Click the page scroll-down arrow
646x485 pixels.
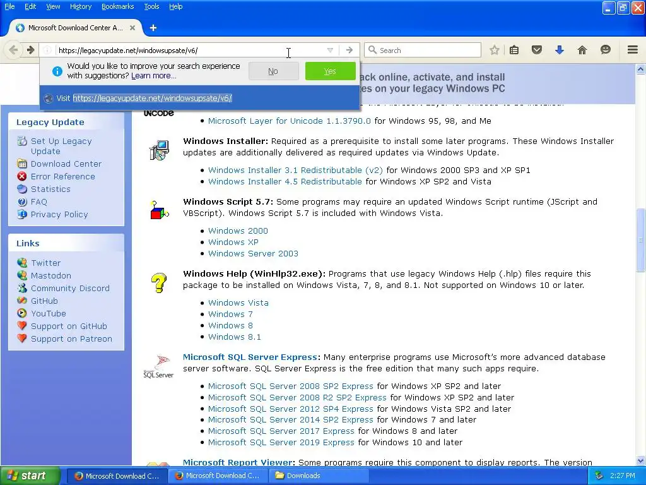(x=640, y=460)
